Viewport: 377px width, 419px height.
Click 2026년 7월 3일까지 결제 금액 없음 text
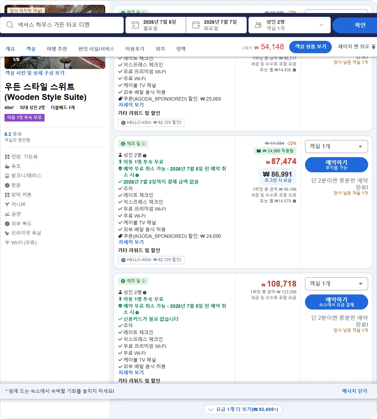[161, 182]
